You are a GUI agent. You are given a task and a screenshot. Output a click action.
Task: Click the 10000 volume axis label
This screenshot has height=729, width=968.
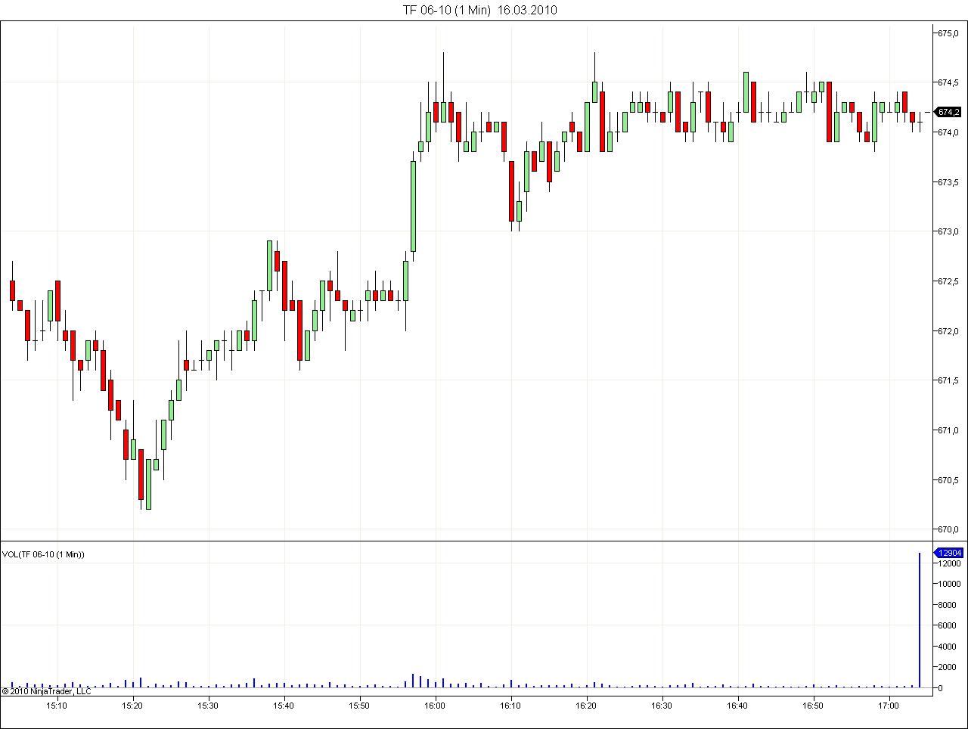point(950,584)
